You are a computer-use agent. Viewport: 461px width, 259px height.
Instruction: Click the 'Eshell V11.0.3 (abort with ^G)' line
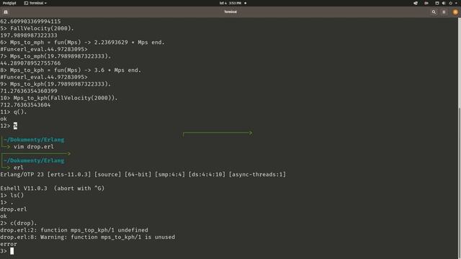click(x=53, y=188)
